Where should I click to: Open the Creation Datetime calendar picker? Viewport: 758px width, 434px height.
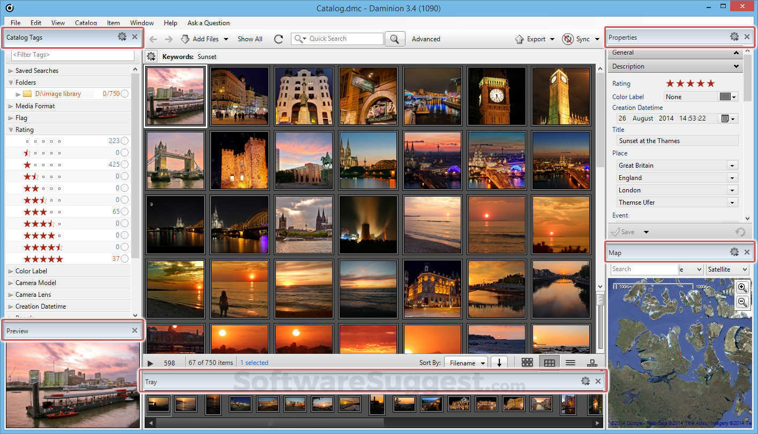729,118
